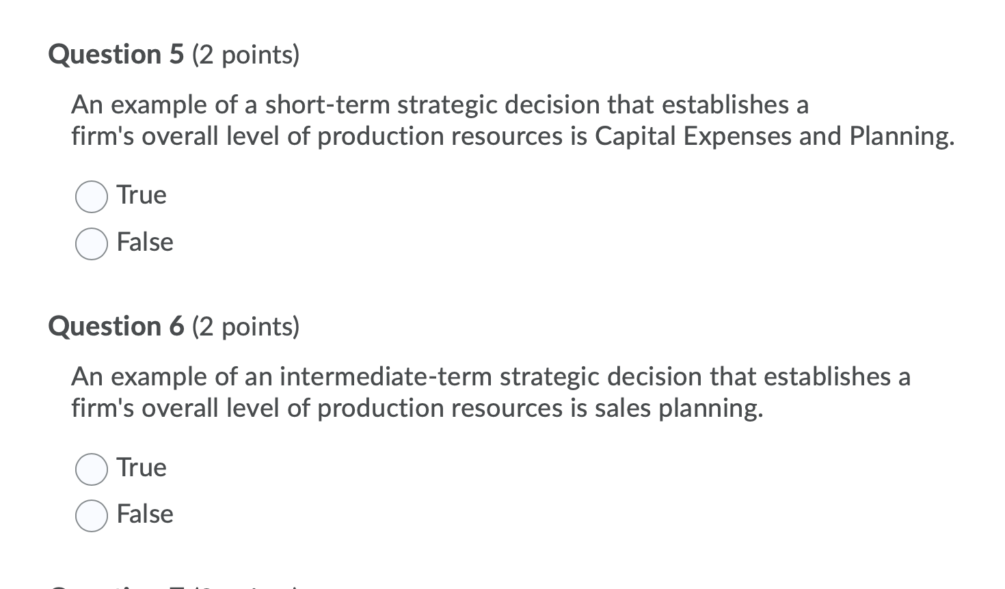1005x589 pixels.
Task: Click the Question 6 heading
Action: click(x=116, y=327)
